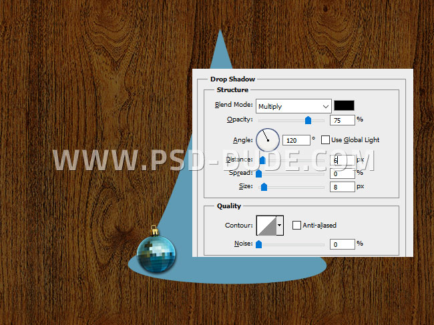Click the Opacity slider handle
Screen dimensions: 434x325
(x=308, y=120)
